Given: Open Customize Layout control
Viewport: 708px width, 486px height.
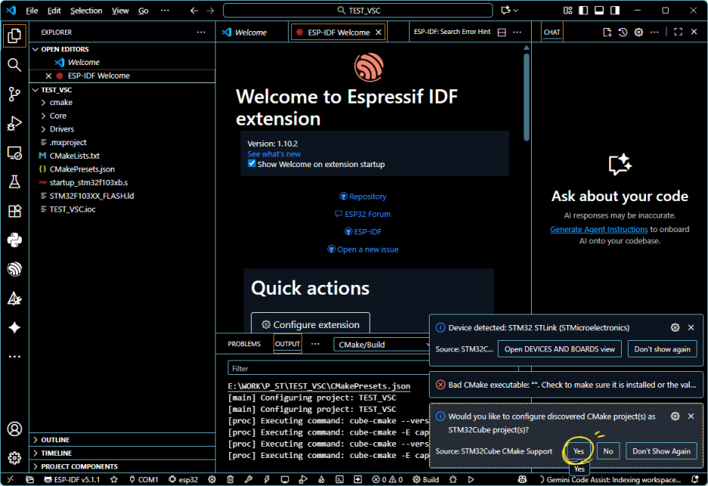Looking at the screenshot, I should pos(567,11).
